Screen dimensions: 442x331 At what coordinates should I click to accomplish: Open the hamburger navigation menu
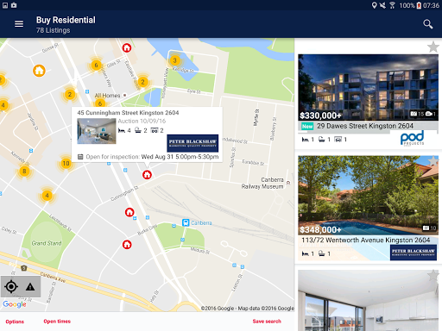(19, 24)
